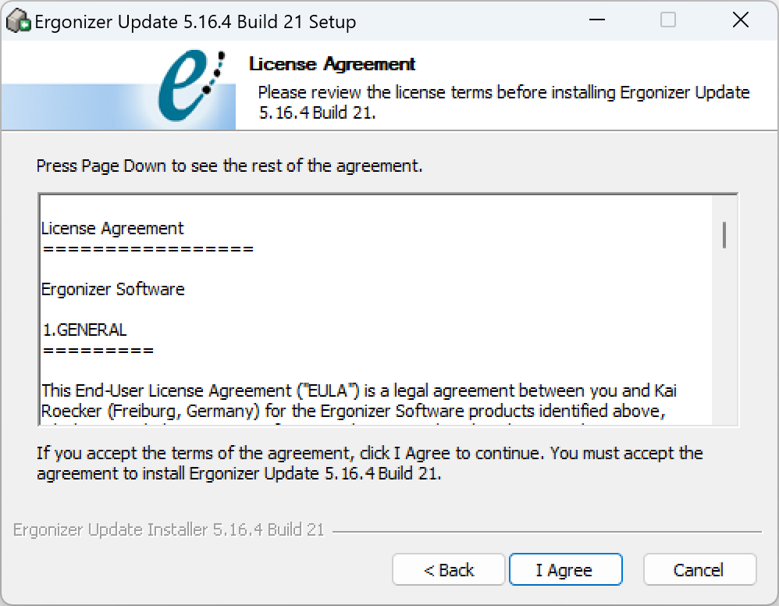779x606 pixels.
Task: Cancel the Ergonizer Update installation
Action: pyautogui.click(x=699, y=570)
